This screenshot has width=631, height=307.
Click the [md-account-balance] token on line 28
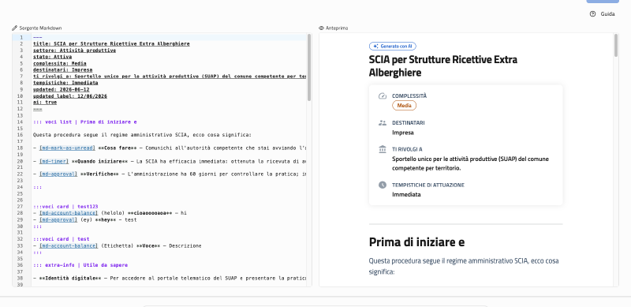(69, 213)
